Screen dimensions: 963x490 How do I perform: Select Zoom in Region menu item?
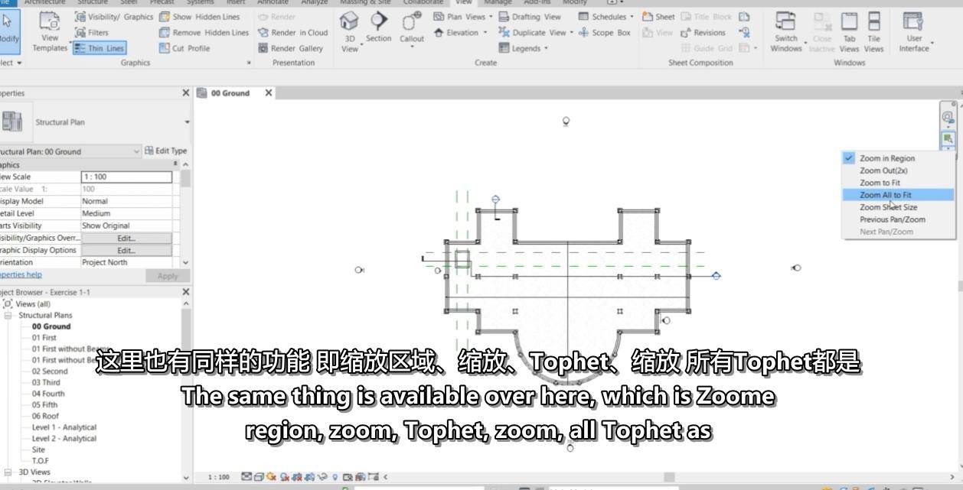pyautogui.click(x=898, y=158)
